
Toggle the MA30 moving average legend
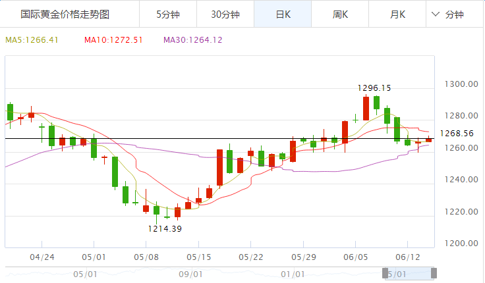point(193,40)
